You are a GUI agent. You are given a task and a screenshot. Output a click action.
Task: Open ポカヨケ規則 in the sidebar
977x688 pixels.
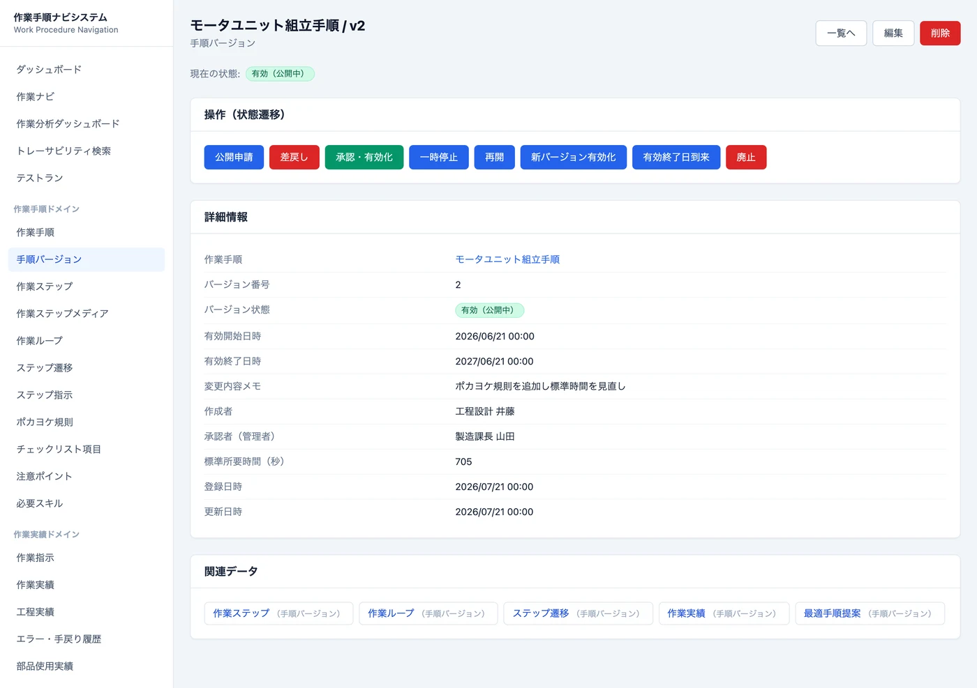(x=87, y=422)
